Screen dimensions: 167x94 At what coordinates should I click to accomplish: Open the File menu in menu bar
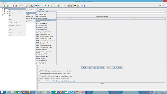(1, 3)
